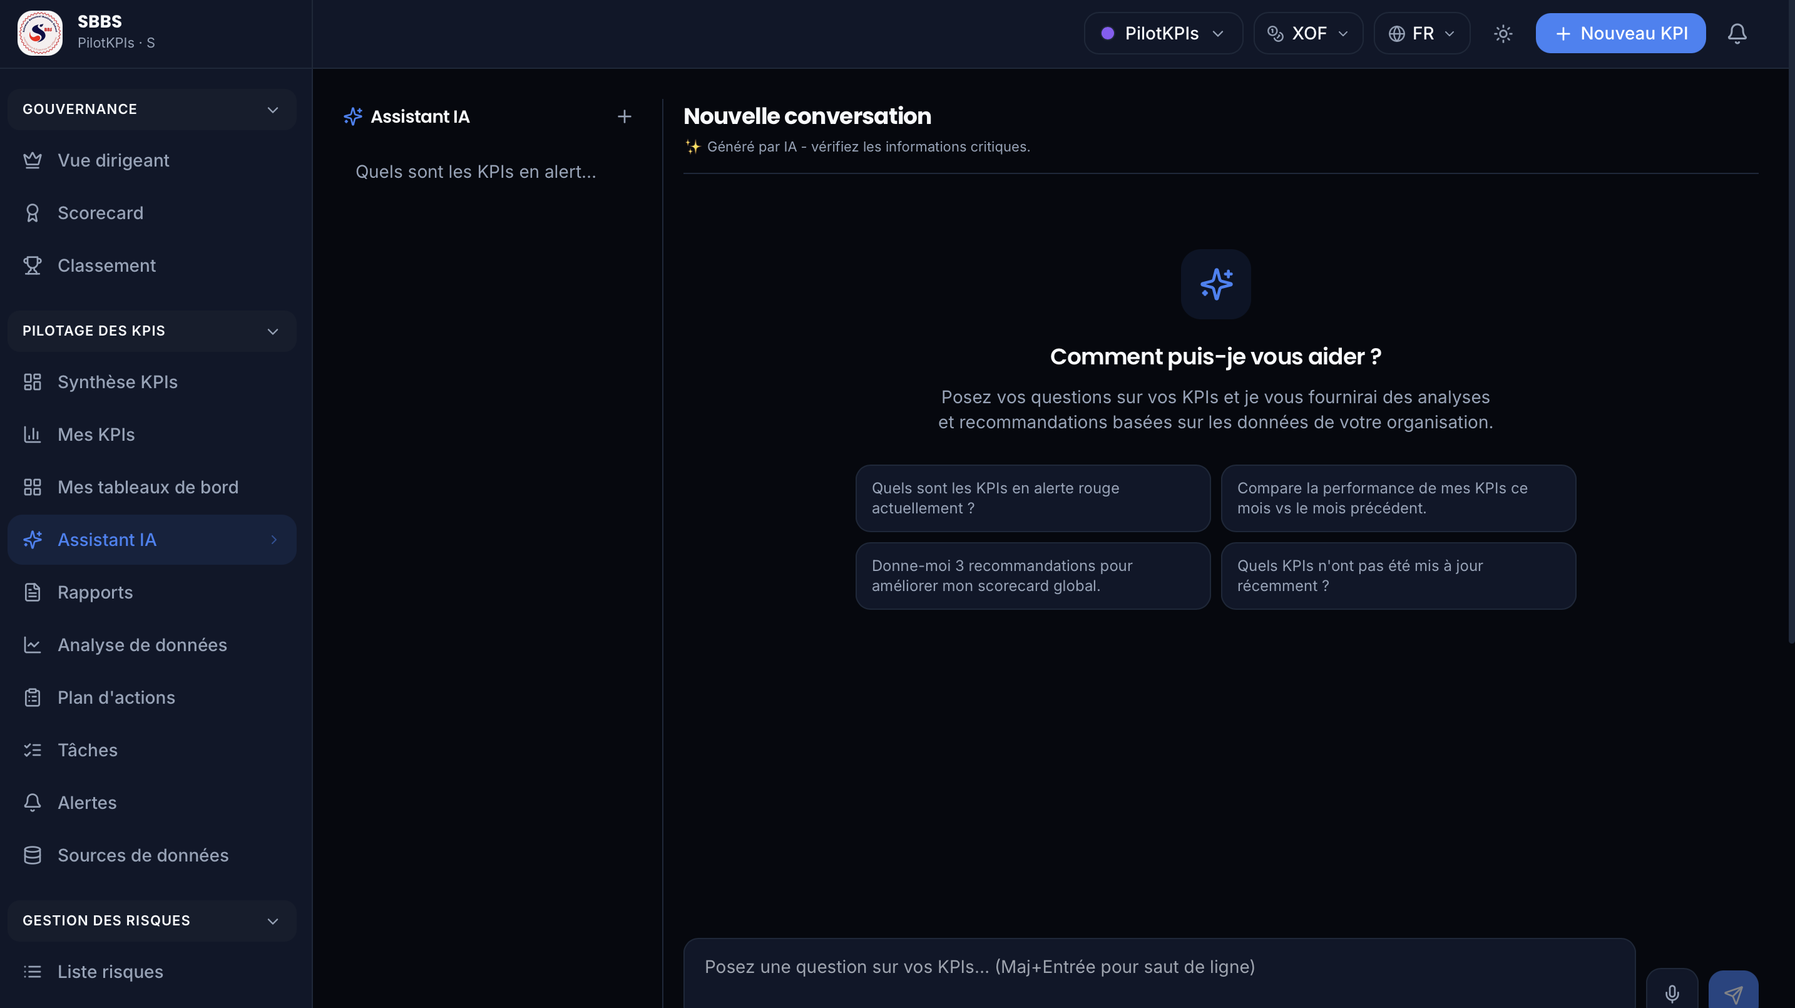
Task: Click the microphone voice input icon
Action: [1672, 993]
